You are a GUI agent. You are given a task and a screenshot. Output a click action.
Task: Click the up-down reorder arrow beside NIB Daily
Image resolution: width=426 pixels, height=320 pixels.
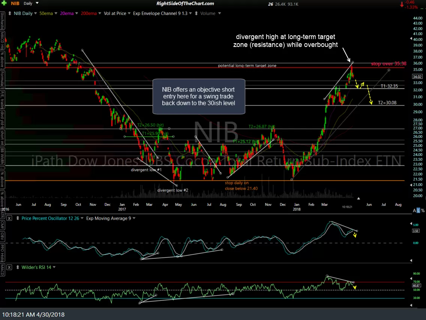[x=10, y=13]
